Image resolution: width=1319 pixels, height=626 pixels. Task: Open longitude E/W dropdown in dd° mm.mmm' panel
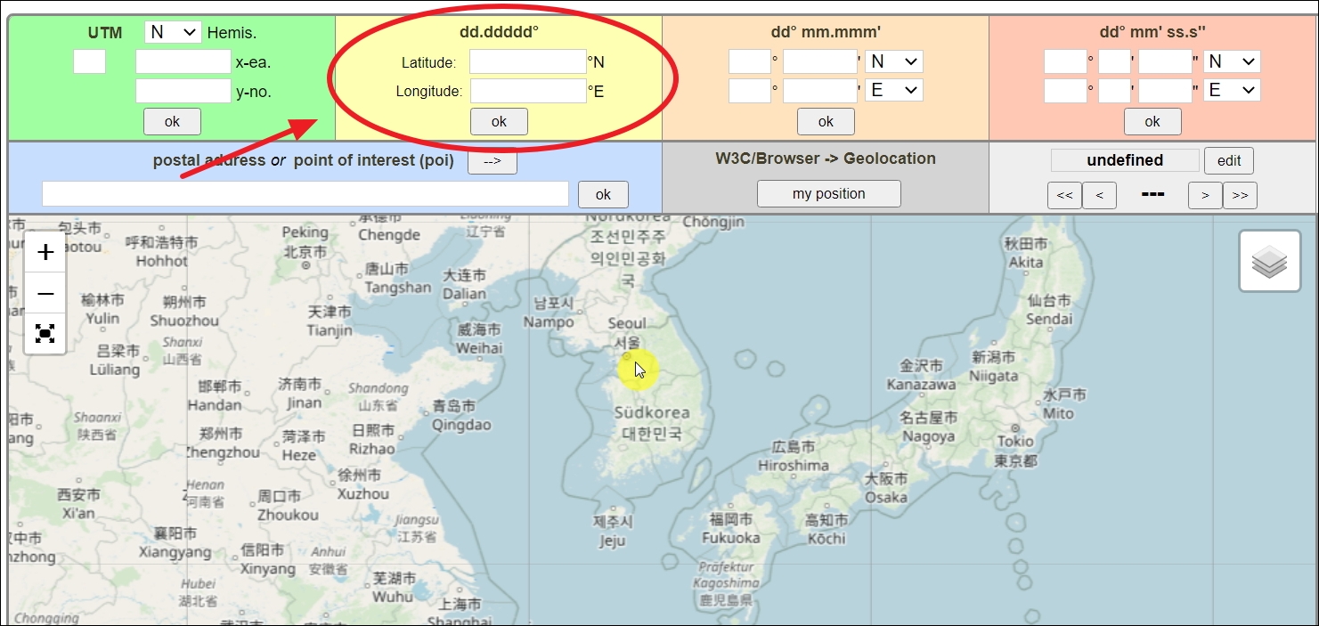tap(894, 90)
